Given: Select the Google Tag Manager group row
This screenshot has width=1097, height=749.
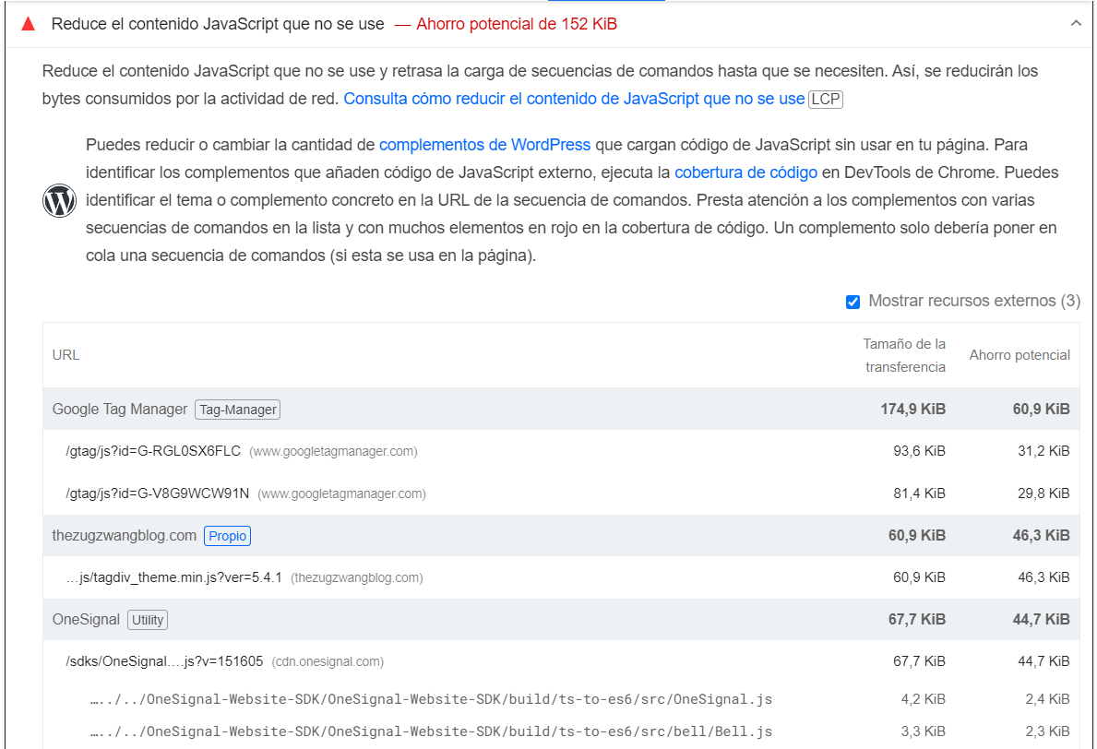Looking at the screenshot, I should 561,410.
